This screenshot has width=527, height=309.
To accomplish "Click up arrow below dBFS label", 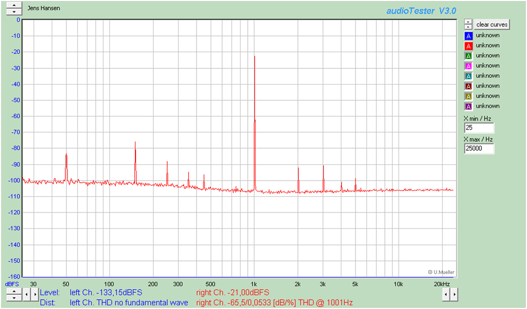I will point(14,291).
